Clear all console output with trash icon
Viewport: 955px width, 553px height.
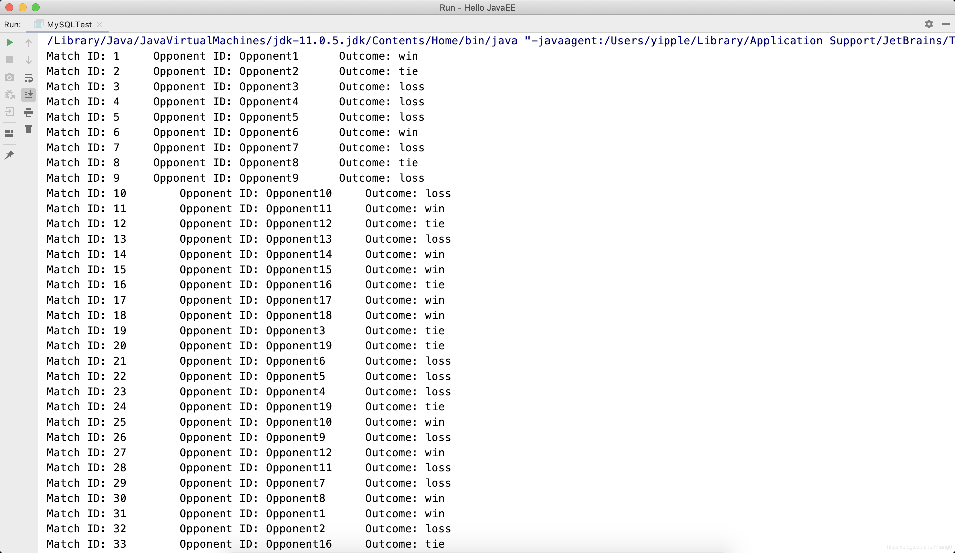[x=29, y=129]
